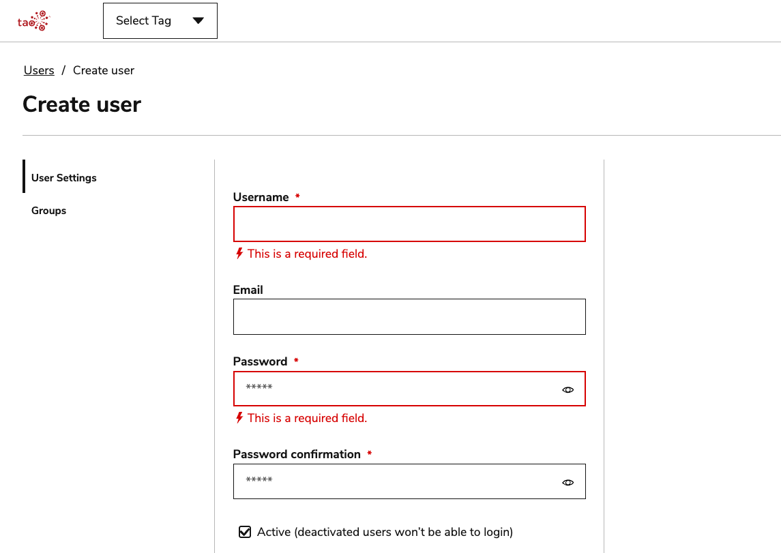Select the User Settings section

click(x=63, y=177)
